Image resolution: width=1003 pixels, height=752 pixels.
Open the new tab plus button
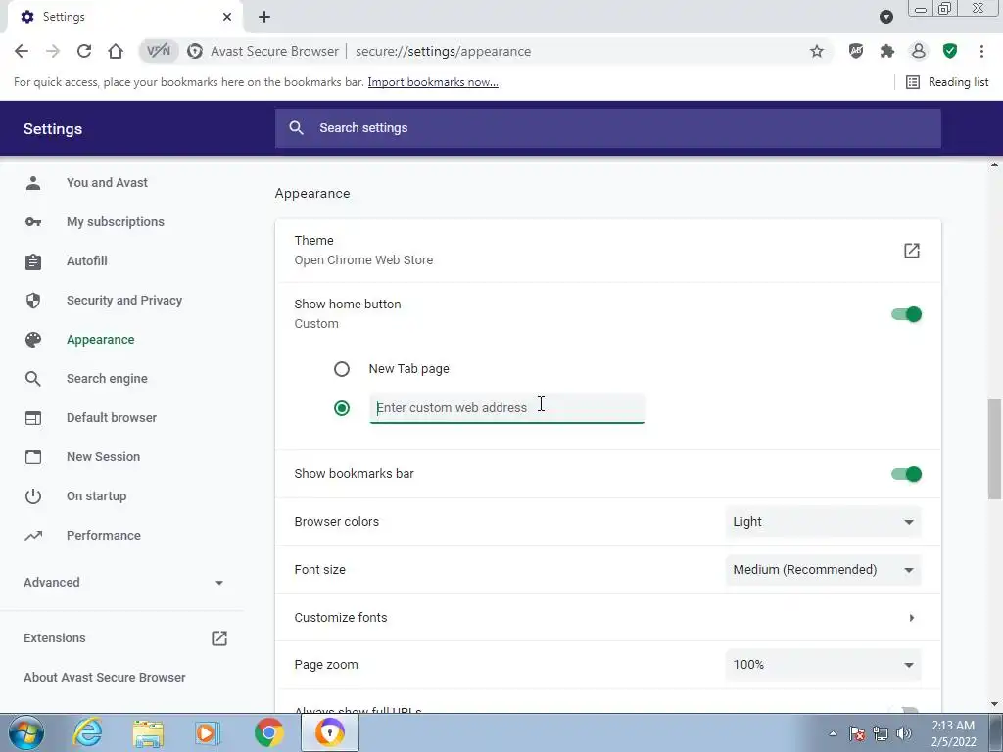[x=264, y=17]
